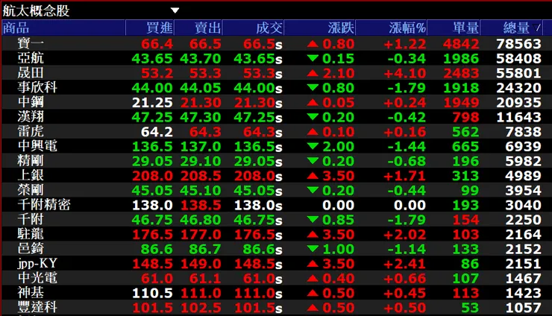The image size is (552, 316).
Task: Select the 精剛 stock name
Action: 31,161
